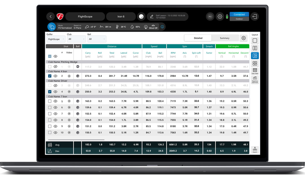Click the FlightScope red logo icon
Image resolution: width=305 pixels, height=176 pixels.
[60, 17]
